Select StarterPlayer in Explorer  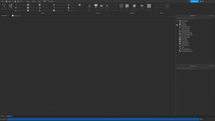(185, 43)
